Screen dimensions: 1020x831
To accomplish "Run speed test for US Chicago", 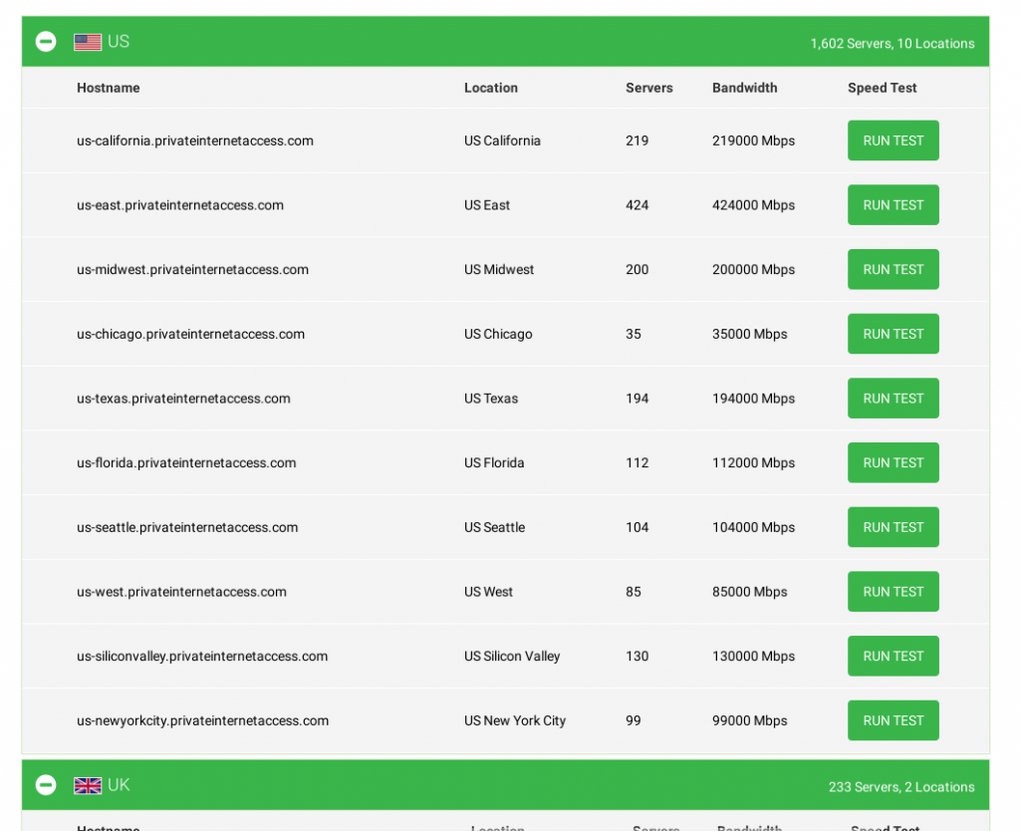I will 893,334.
